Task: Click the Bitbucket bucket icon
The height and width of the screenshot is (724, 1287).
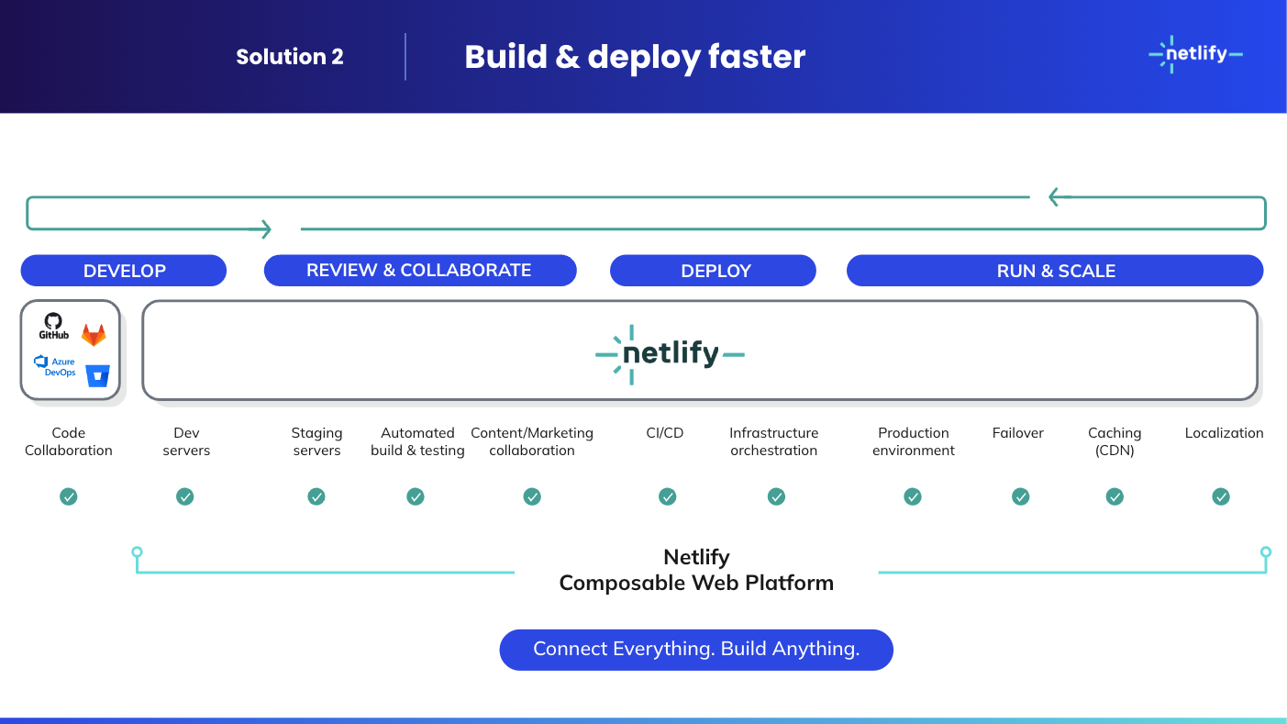Action: 96,375
